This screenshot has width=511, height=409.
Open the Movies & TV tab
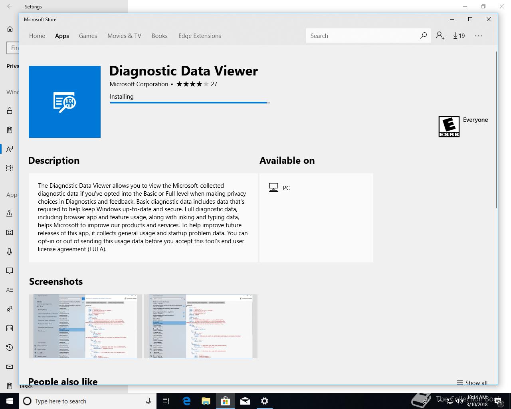[124, 36]
